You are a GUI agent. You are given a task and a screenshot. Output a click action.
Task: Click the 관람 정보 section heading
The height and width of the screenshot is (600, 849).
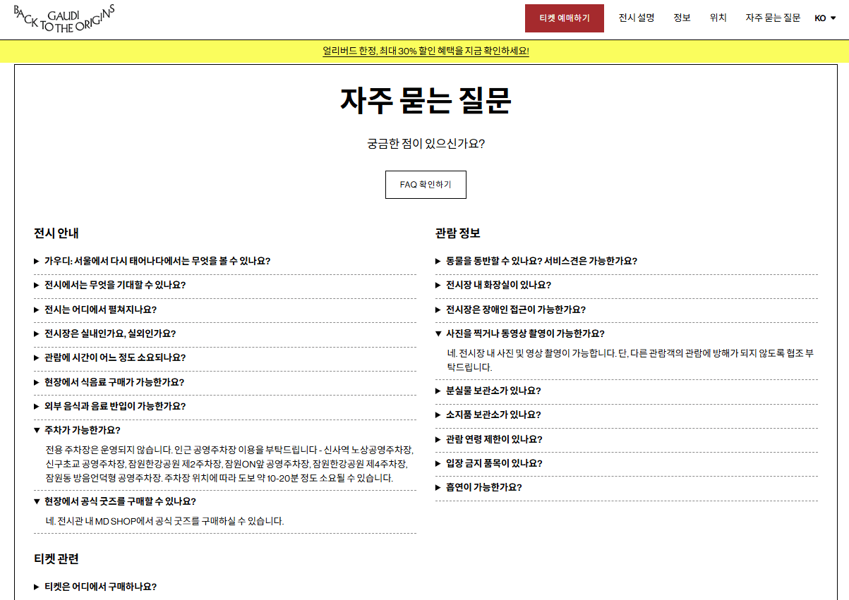(x=458, y=233)
